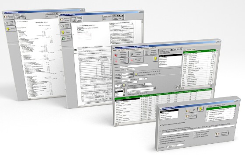Open the Lisää menu in bookkeeping window

point(138,49)
